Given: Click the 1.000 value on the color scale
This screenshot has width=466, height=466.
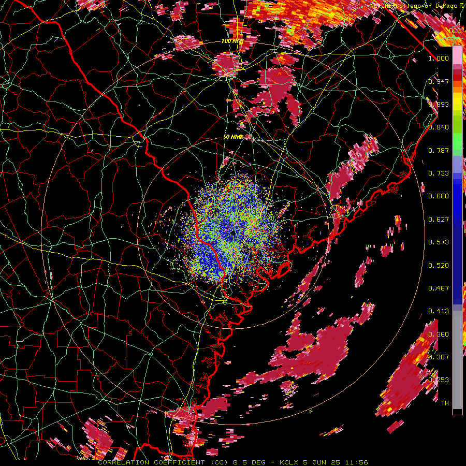Looking at the screenshot, I should point(439,58).
